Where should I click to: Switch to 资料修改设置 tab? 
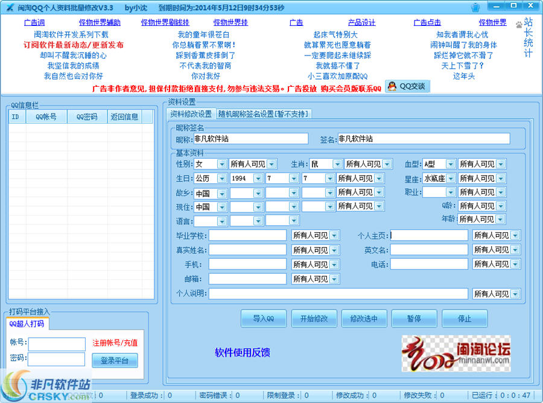[x=191, y=114]
